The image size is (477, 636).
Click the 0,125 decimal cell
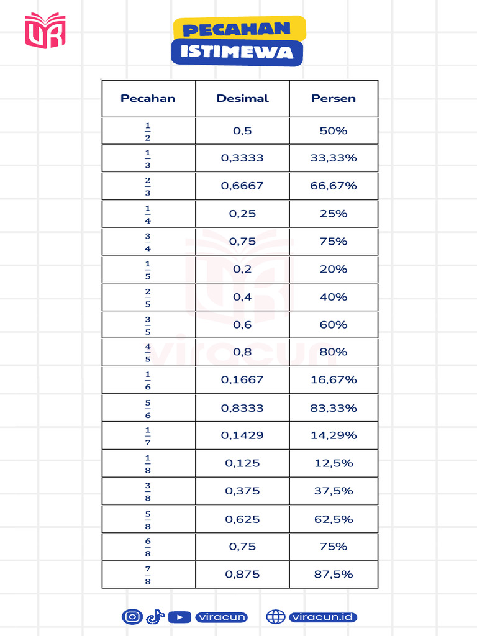coord(242,463)
